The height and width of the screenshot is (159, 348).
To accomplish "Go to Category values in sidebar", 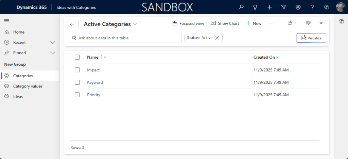I will [28, 86].
